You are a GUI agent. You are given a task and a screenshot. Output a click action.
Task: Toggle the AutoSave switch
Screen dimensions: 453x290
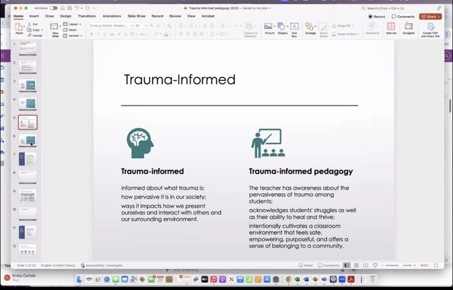[x=54, y=8]
